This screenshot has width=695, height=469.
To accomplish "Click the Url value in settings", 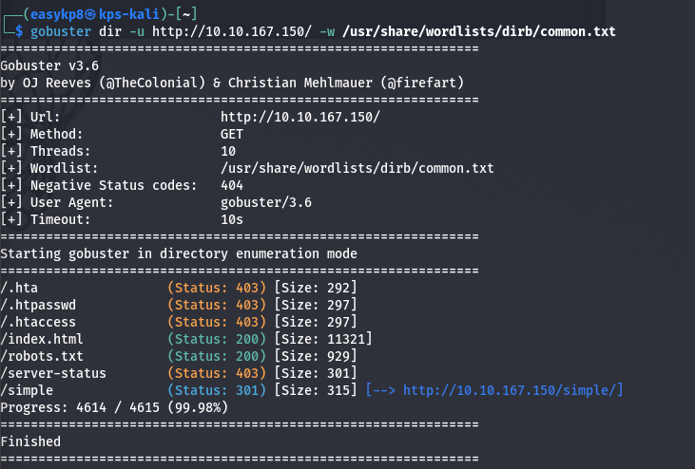I will (300, 118).
